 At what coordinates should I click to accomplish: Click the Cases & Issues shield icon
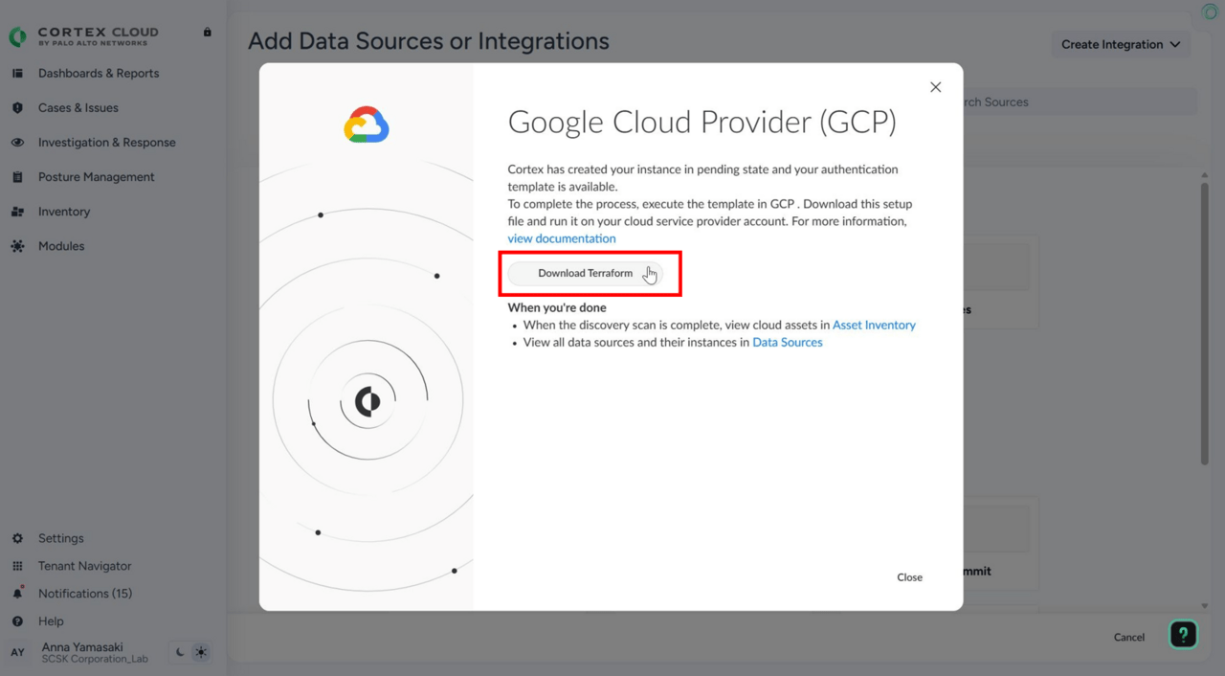[17, 108]
